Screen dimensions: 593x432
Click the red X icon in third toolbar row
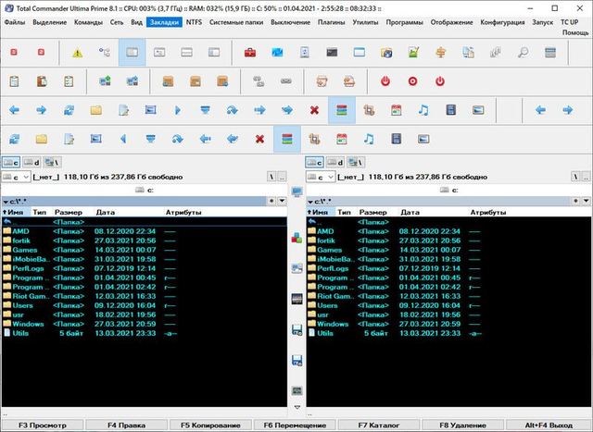[314, 111]
